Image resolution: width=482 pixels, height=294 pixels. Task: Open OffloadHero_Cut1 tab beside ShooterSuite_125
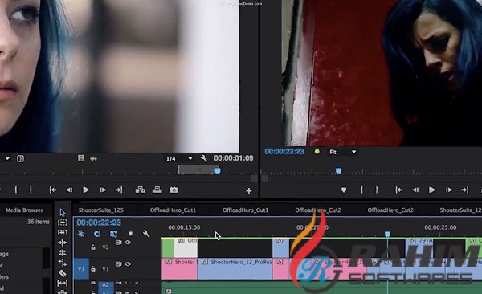click(173, 210)
